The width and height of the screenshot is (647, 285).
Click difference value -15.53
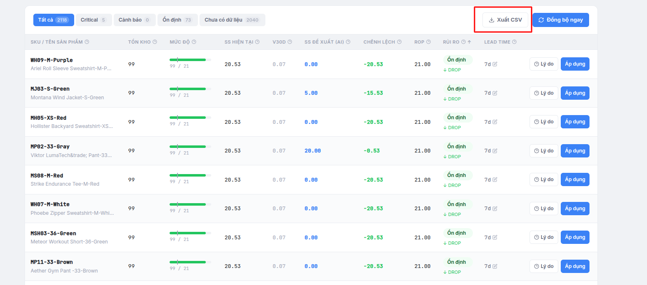(373, 93)
